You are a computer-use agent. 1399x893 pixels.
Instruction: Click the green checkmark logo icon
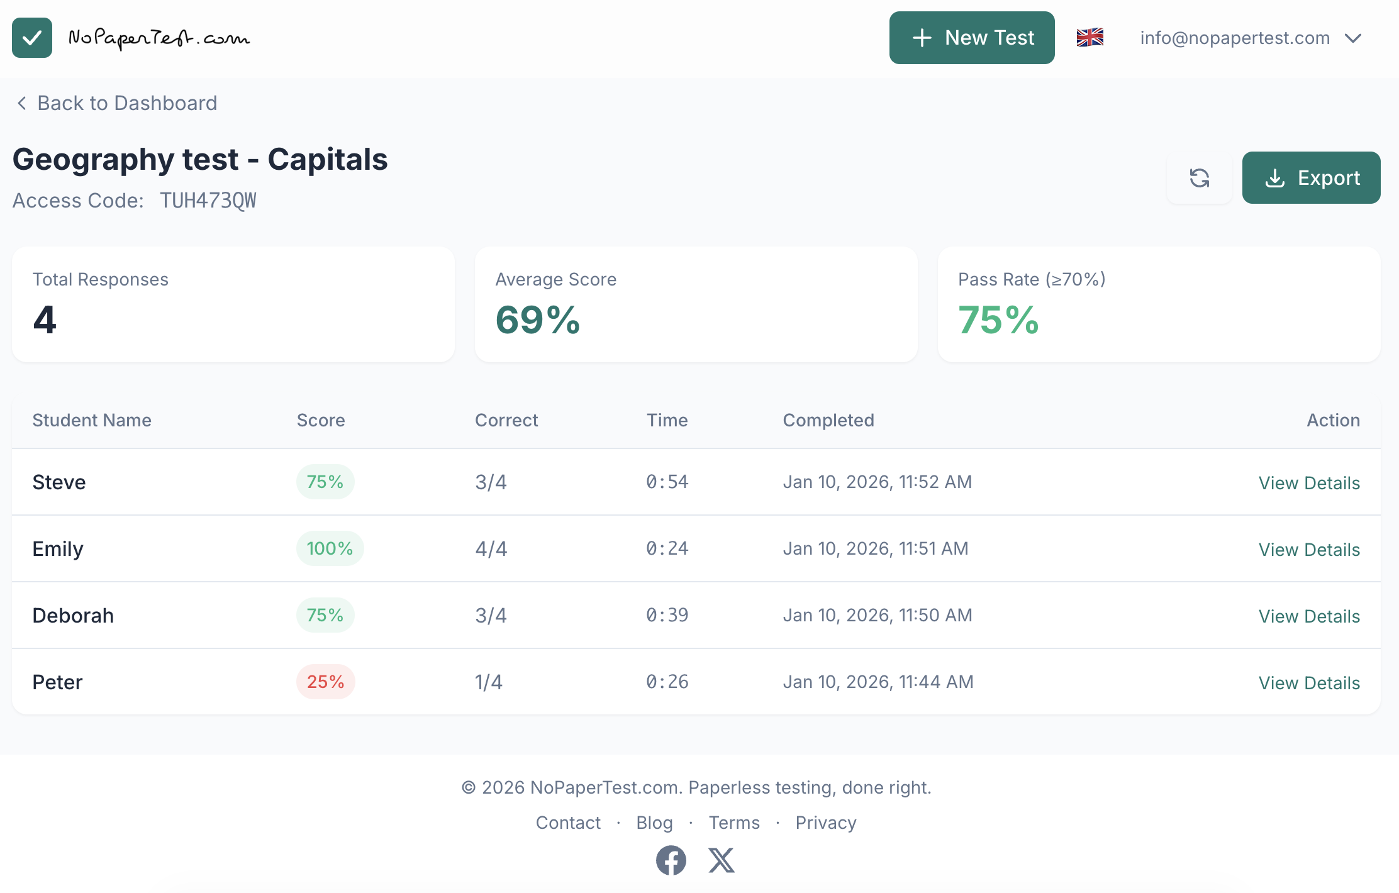(x=32, y=38)
